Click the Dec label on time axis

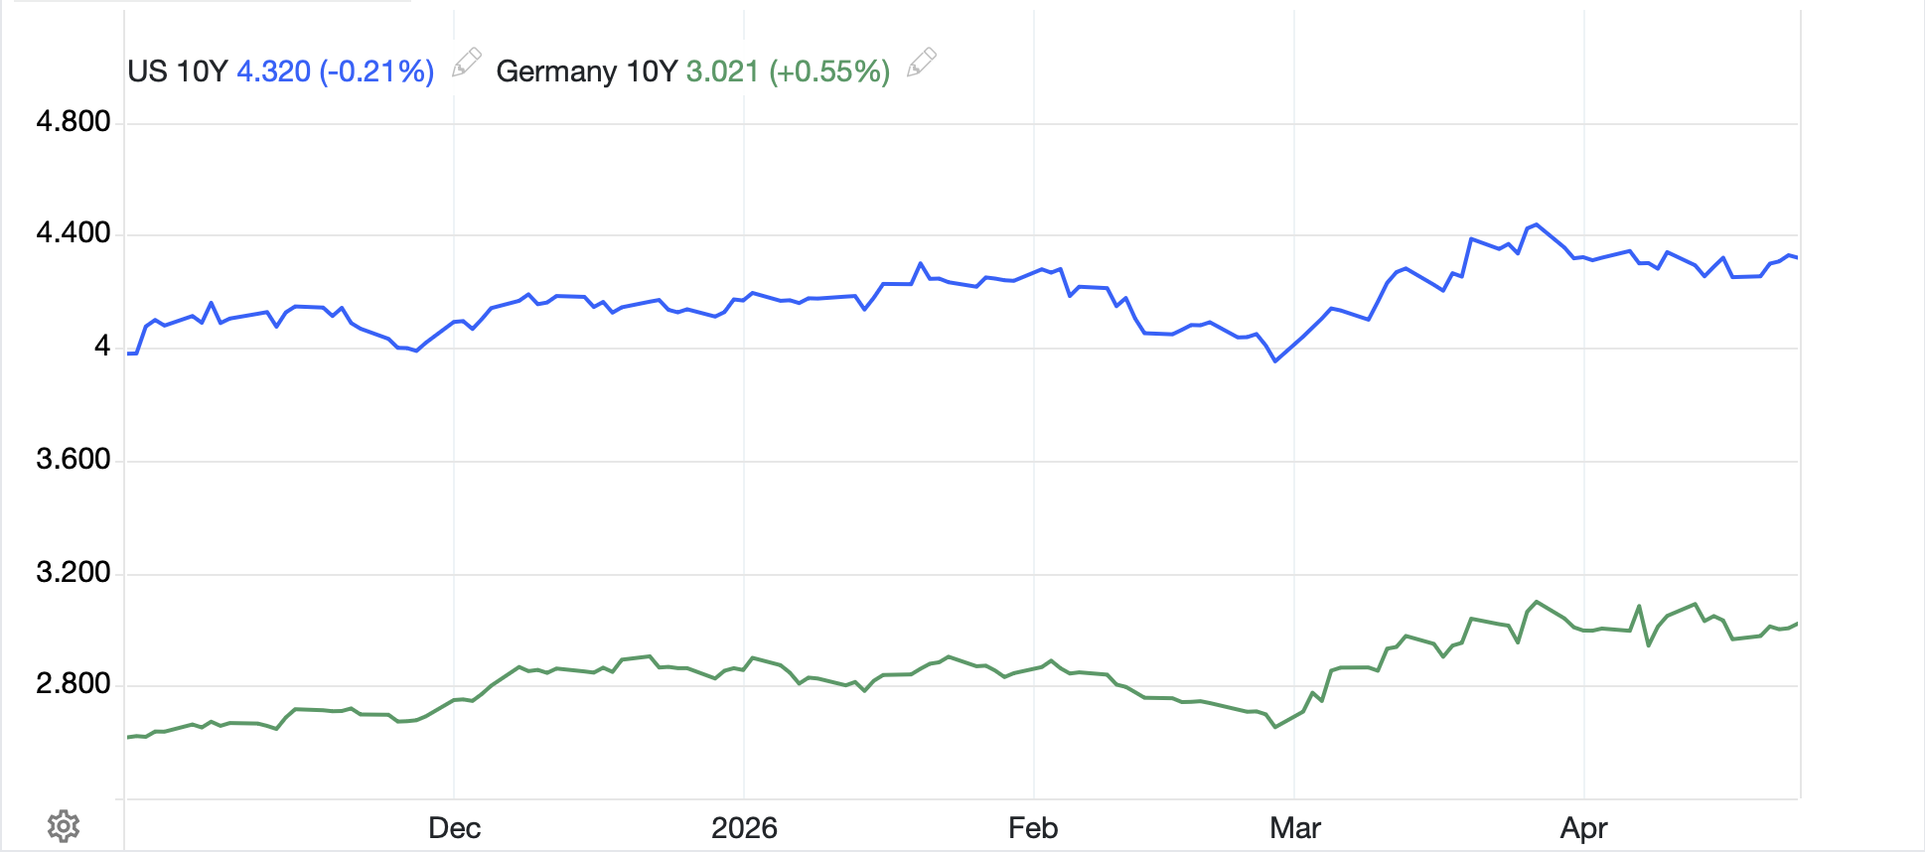(454, 828)
